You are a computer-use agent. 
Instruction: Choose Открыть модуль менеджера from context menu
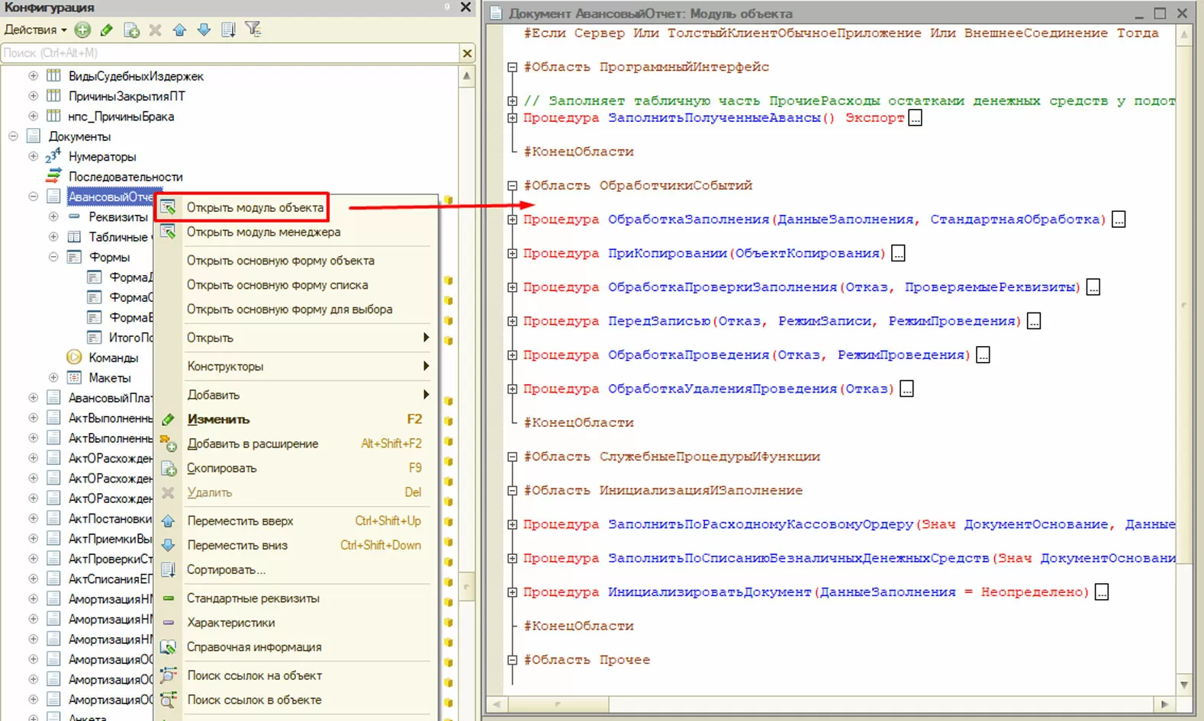pos(263,232)
